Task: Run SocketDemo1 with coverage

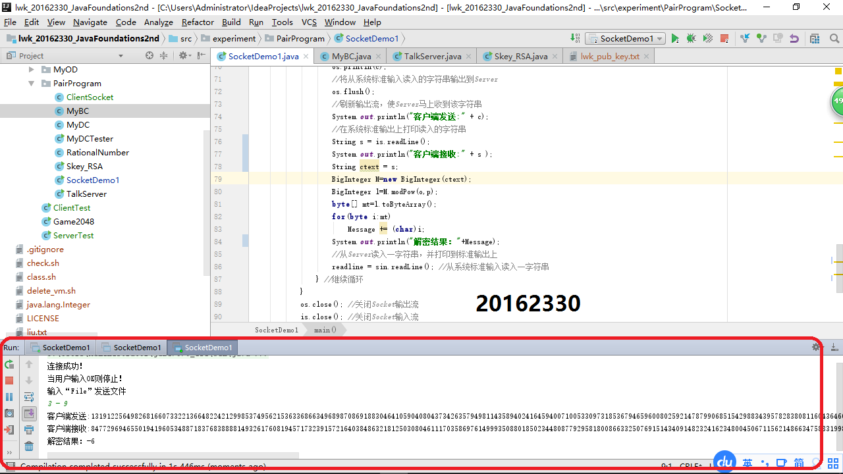Action: click(707, 38)
